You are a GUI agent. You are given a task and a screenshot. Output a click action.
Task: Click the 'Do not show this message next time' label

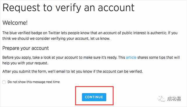[33, 82]
